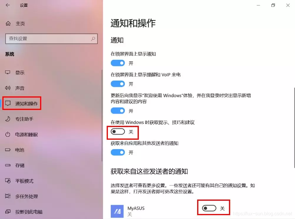Image resolution: width=295 pixels, height=219 pixels.
Task: Open 电源和睡眠 power icon
Action: click(8, 134)
